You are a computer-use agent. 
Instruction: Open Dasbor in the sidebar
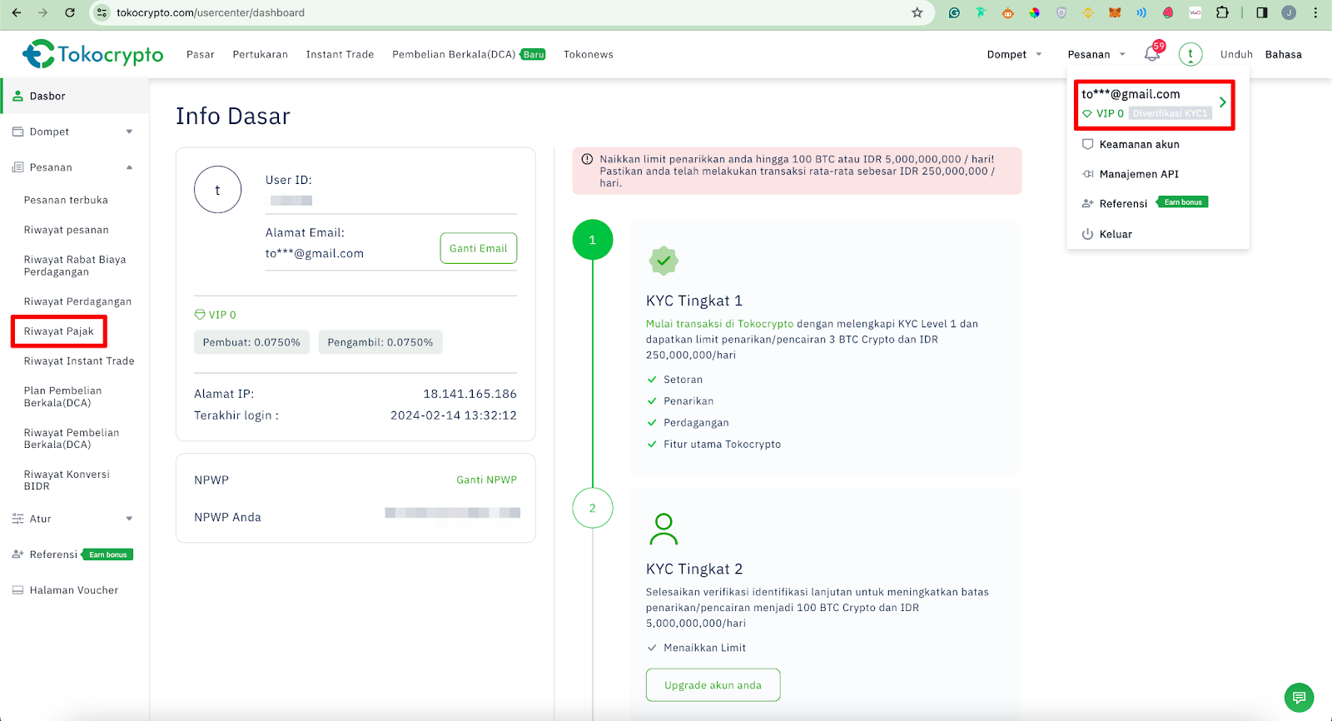coord(75,96)
